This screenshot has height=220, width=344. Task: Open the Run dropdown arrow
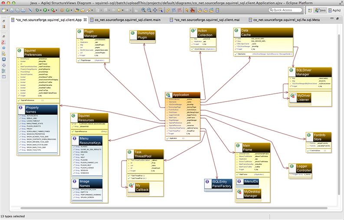tap(49, 10)
